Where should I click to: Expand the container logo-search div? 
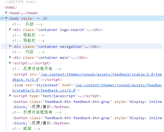[10, 29]
